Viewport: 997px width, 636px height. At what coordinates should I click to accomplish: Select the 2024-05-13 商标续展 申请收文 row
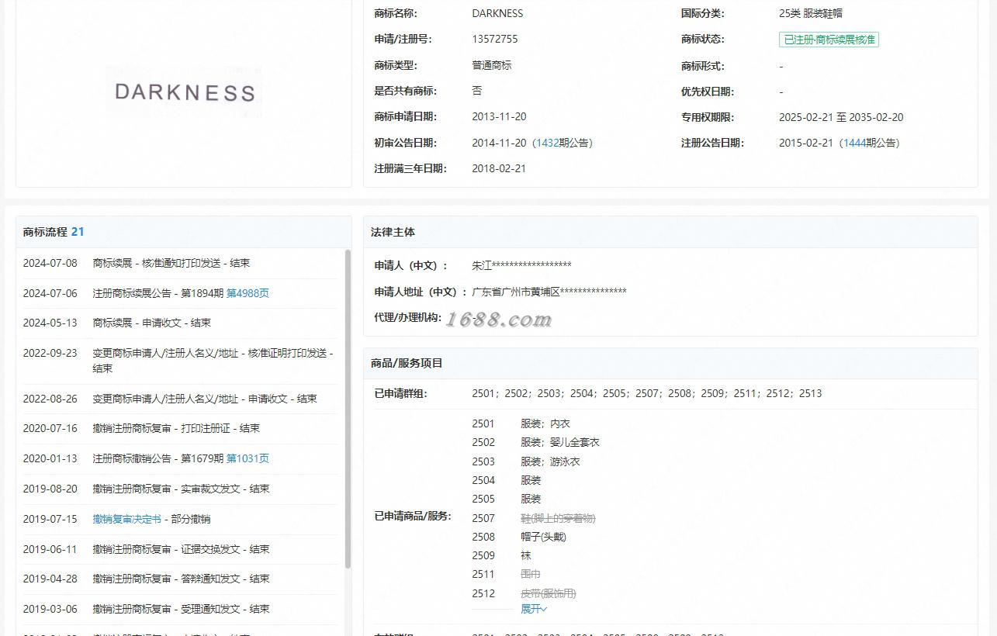click(x=181, y=323)
